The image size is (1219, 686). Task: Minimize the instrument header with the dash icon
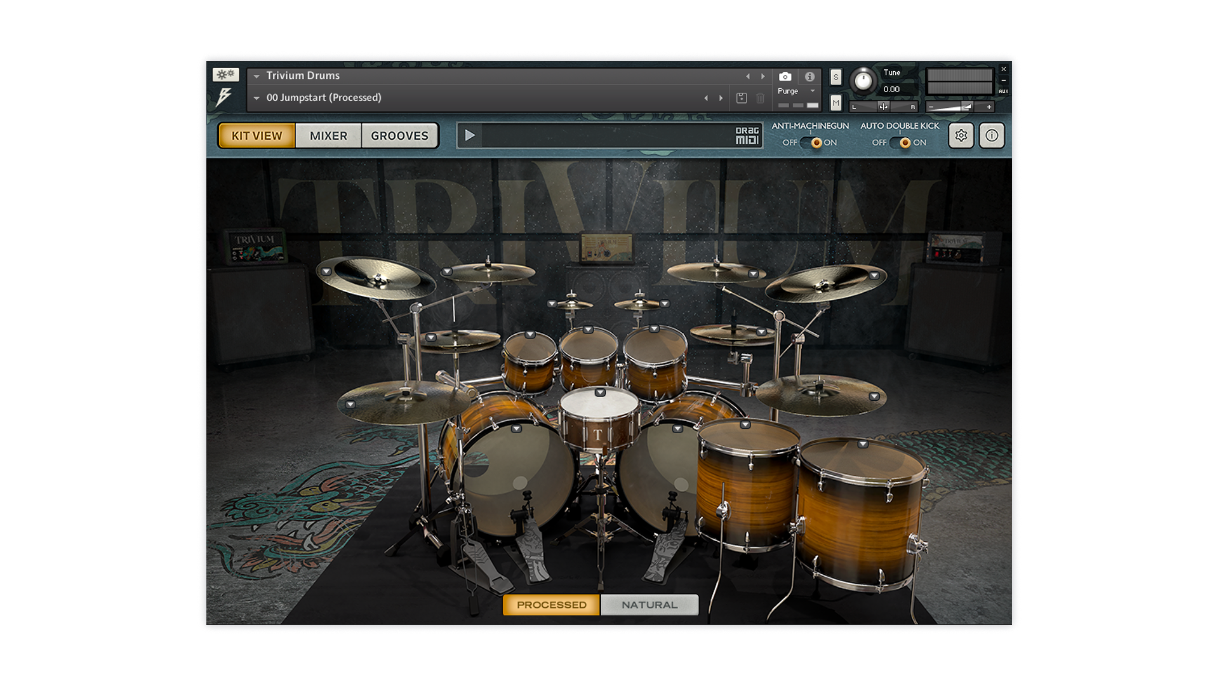point(1003,80)
